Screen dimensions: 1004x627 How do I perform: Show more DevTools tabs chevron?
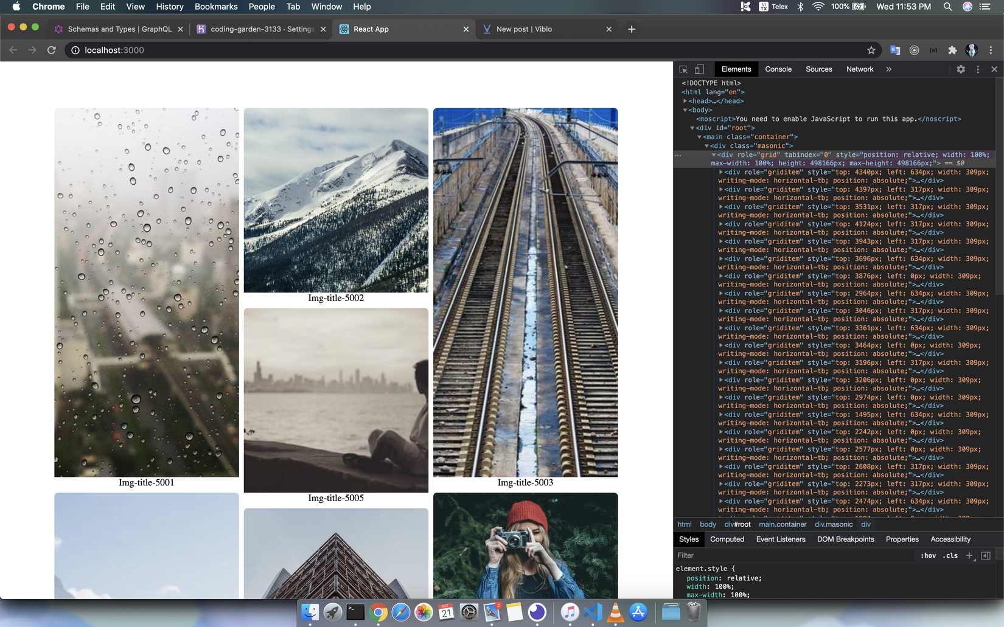point(888,69)
